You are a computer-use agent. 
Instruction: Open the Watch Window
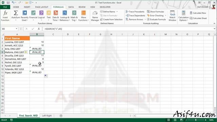172,16
